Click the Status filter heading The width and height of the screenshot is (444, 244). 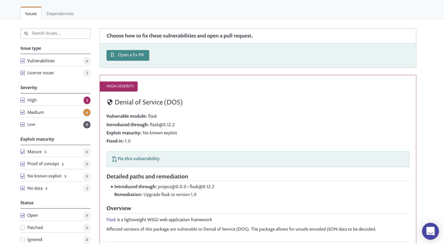coord(27,203)
